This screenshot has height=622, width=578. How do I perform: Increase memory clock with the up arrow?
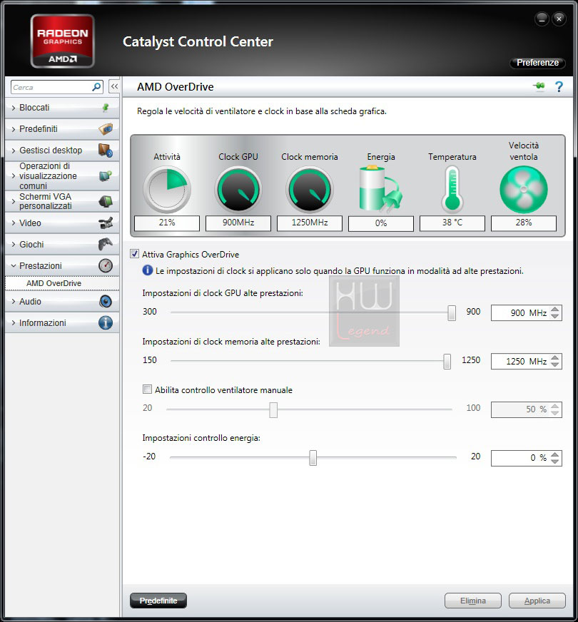(555, 357)
